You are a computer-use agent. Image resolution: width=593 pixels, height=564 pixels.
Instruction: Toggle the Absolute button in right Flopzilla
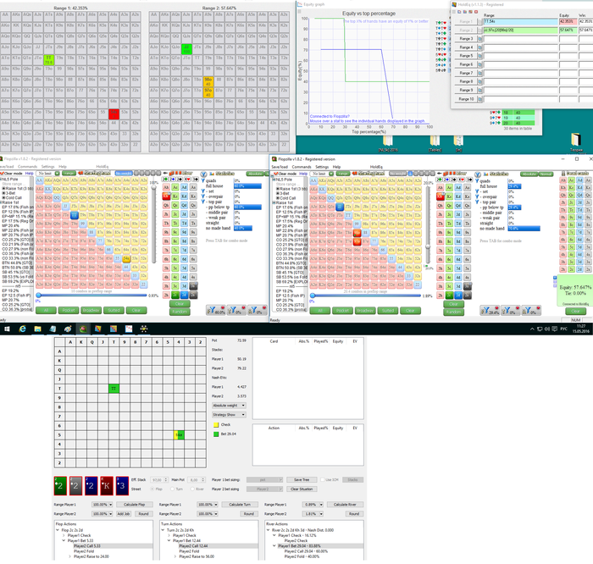pos(529,174)
